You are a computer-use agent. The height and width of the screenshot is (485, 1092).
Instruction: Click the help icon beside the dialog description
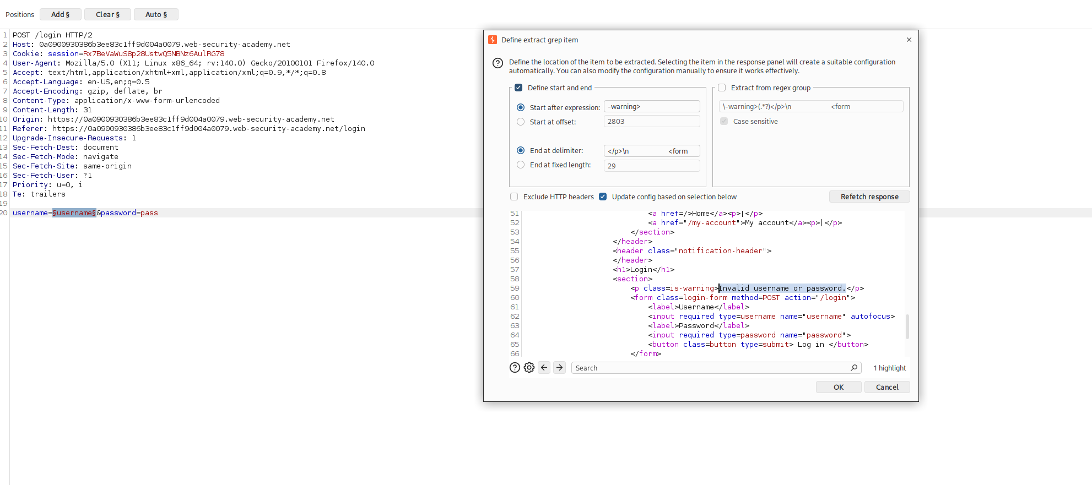pos(498,63)
